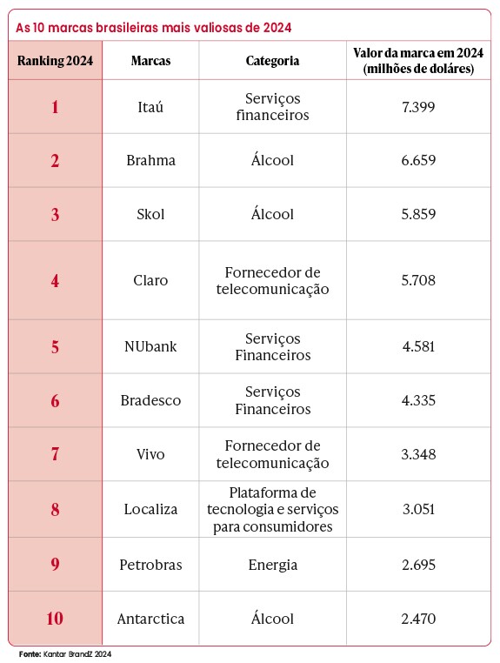This screenshot has height=663, width=500.
Task: Select the Ranking 2024 column header
Action: pyautogui.click(x=55, y=61)
